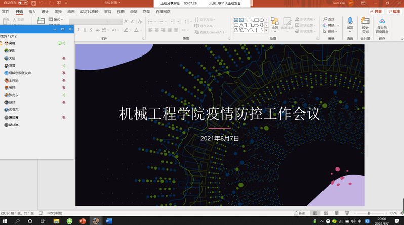The width and height of the screenshot is (404, 225).
Task: Click the screen-share icon next to 窦艳
Action: (59, 43)
